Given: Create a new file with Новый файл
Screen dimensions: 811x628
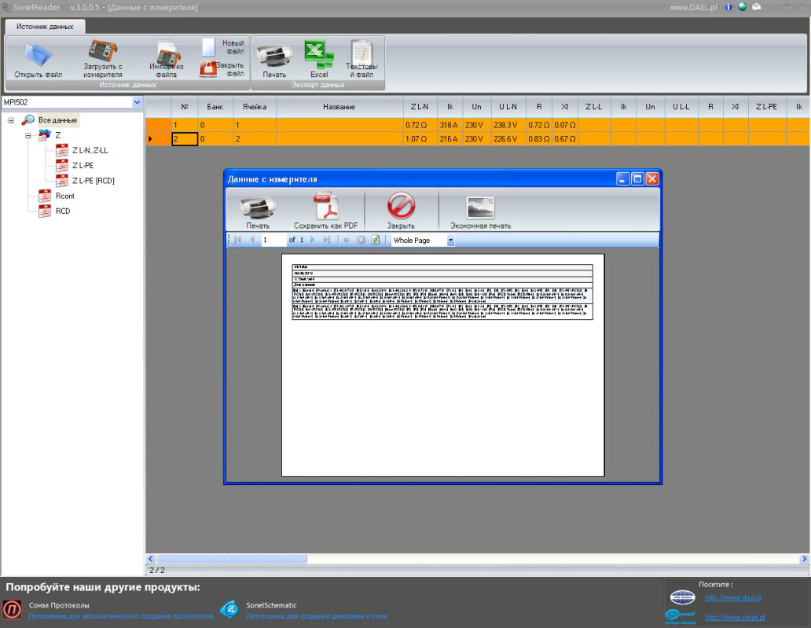Looking at the screenshot, I should click(223, 47).
